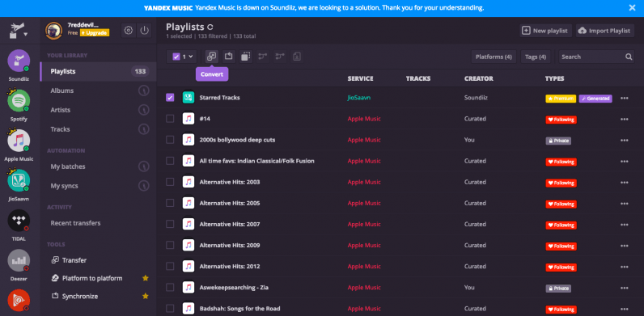Open Playlists in the library sidebar

pos(98,71)
